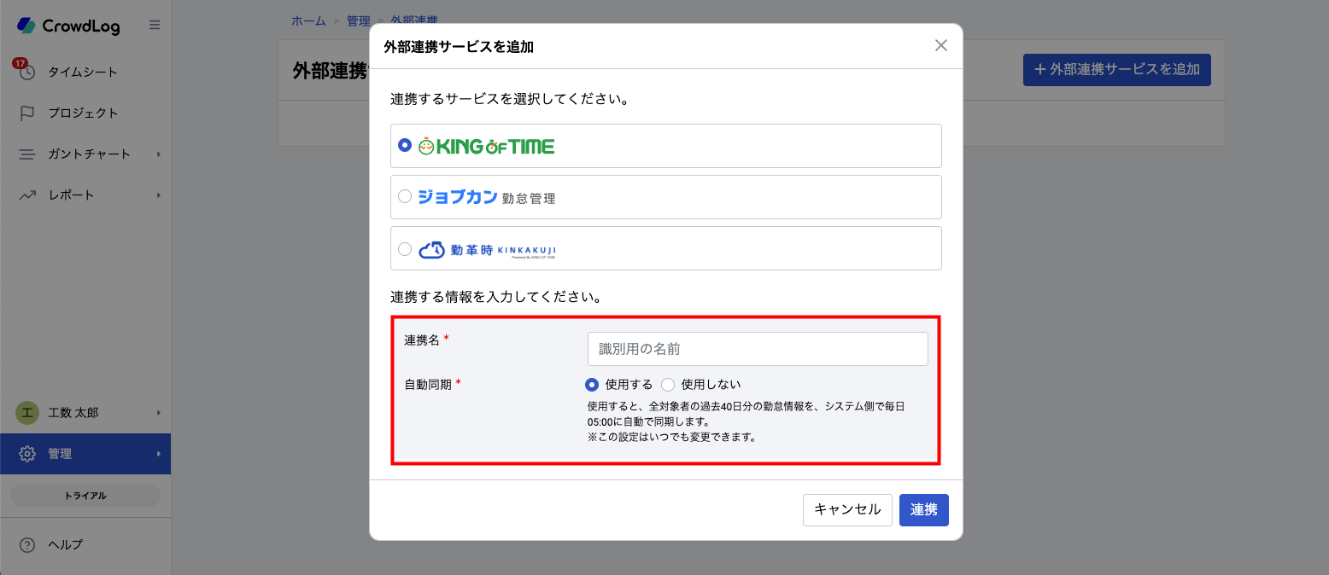Expand the 管理 submenu arrow
Screen dimensions: 1329x575
159,454
